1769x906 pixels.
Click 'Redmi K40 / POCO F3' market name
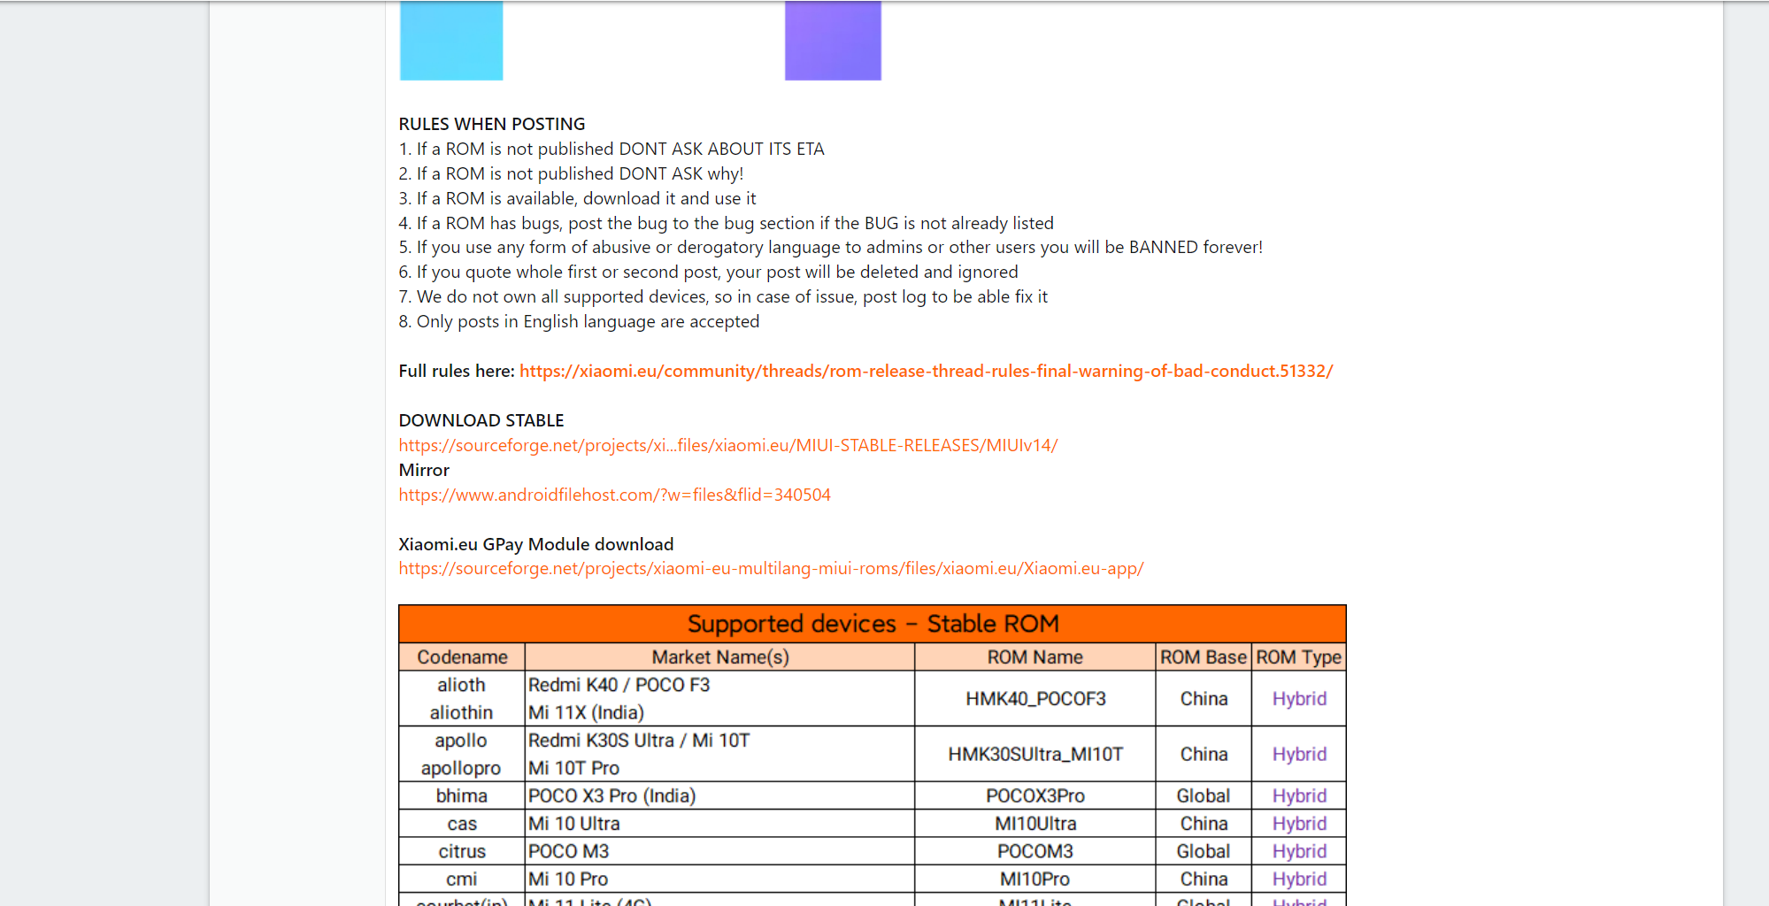(x=619, y=685)
